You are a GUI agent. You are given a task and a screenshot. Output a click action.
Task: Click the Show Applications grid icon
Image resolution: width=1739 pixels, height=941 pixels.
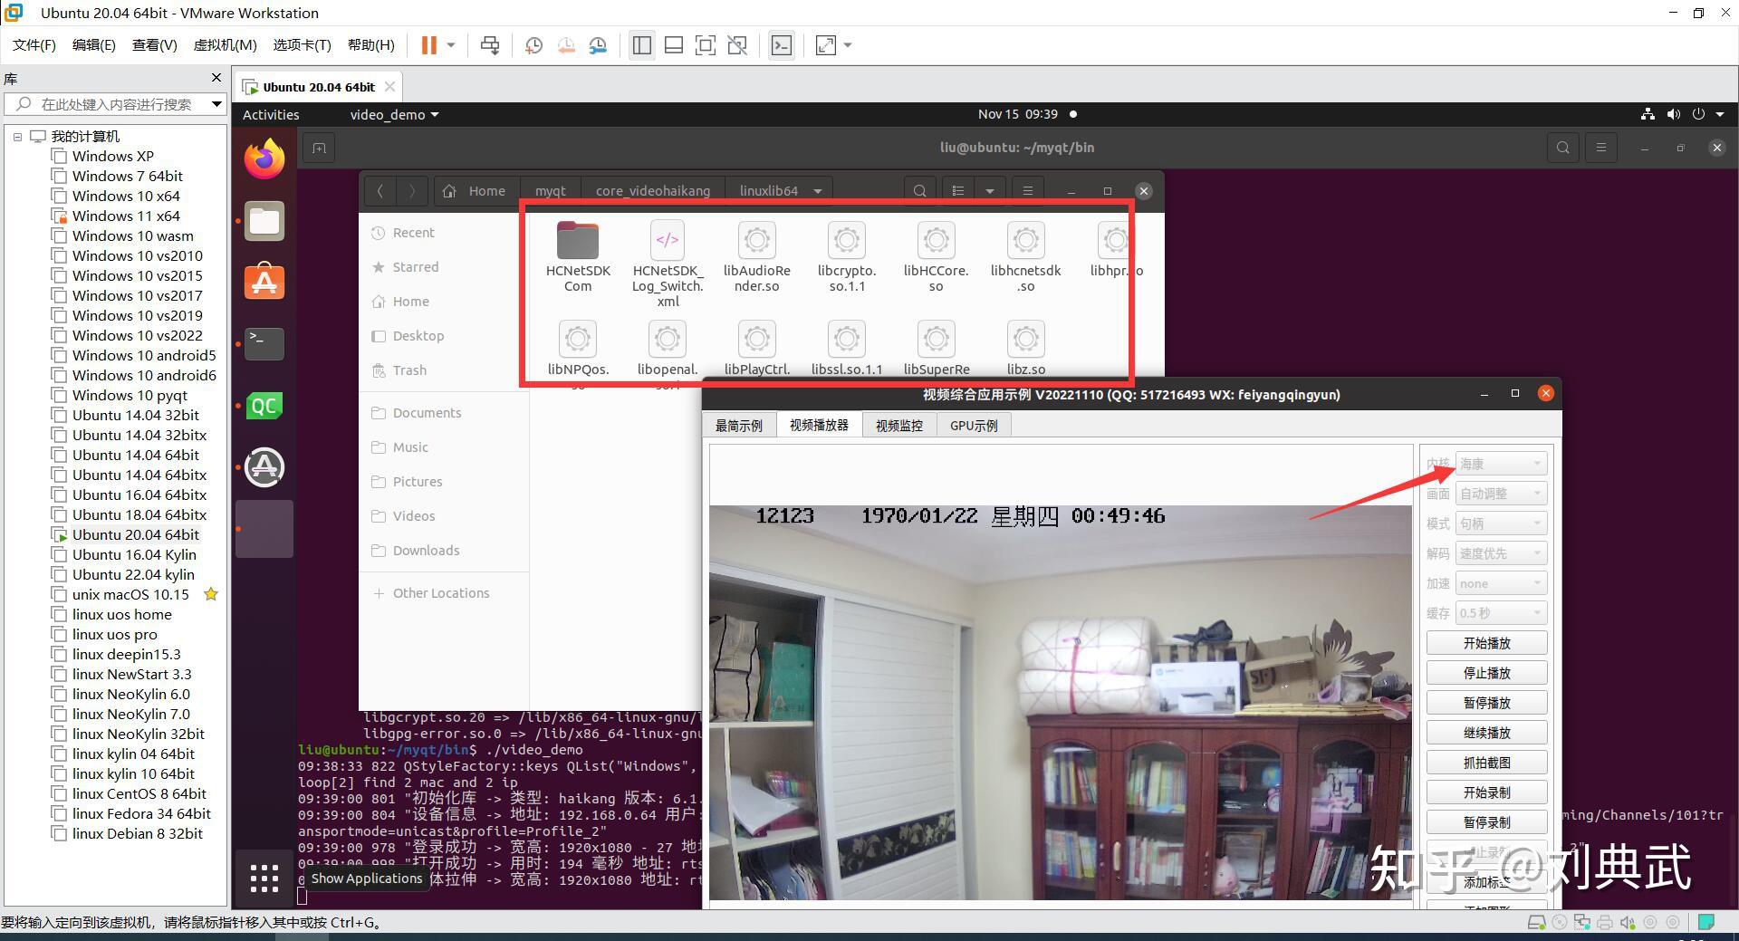click(x=264, y=878)
